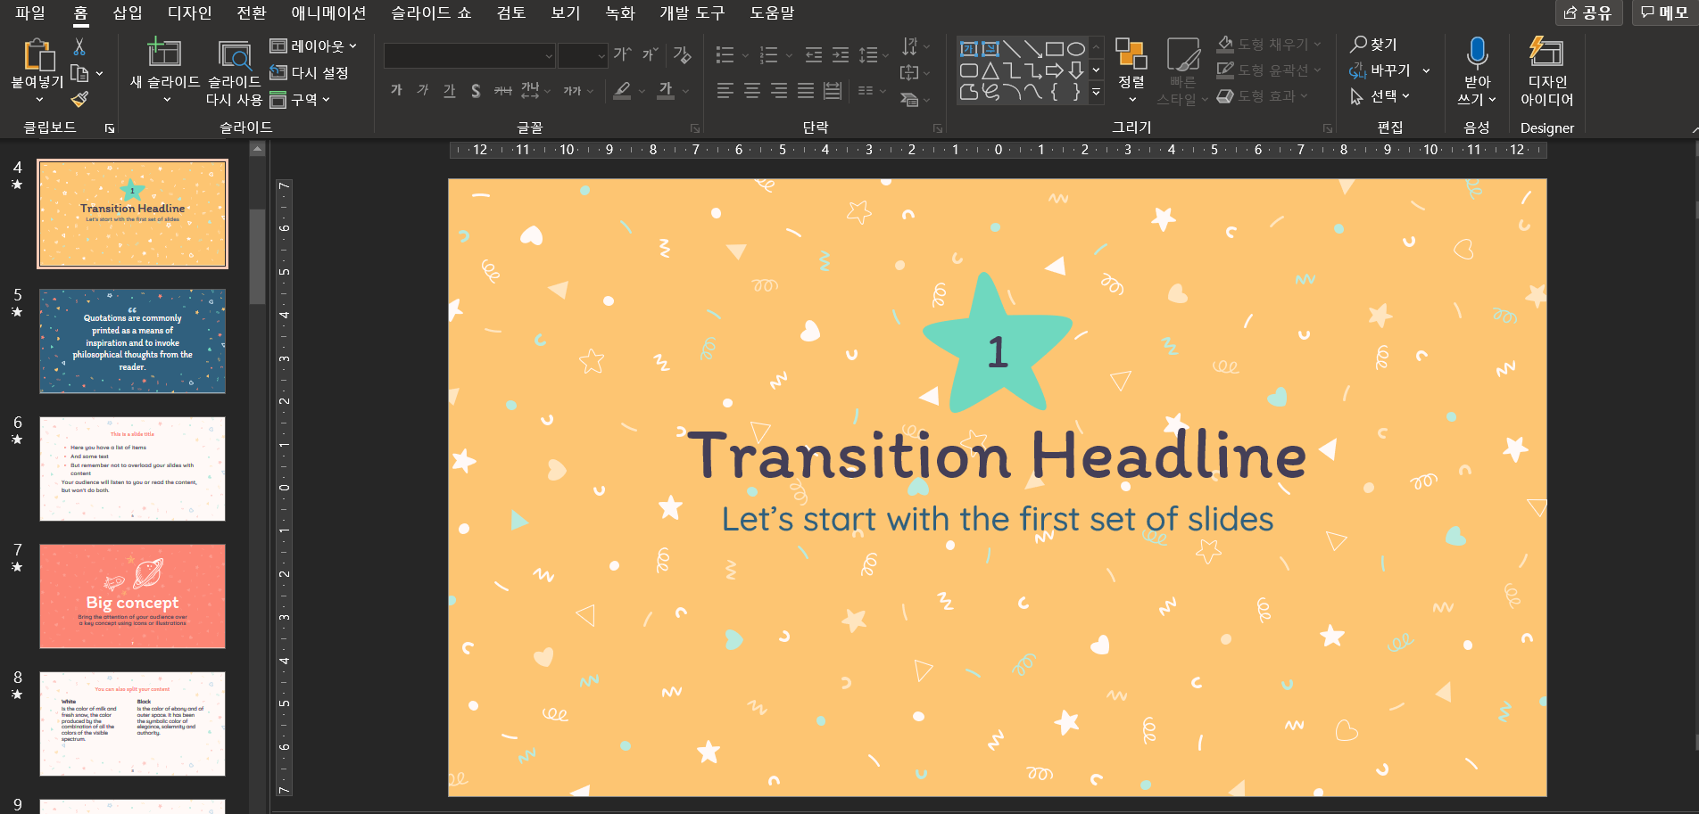The image size is (1699, 814).
Task: Click the align text vertical icon
Action: [909, 72]
